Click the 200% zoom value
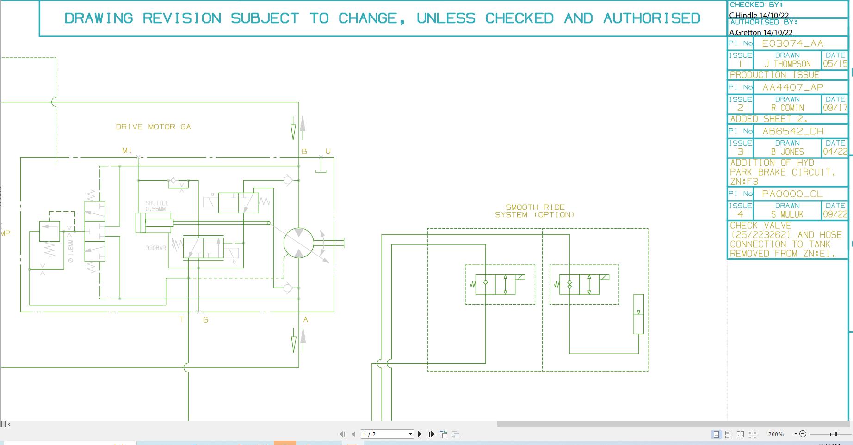Image resolution: width=853 pixels, height=445 pixels. click(776, 434)
